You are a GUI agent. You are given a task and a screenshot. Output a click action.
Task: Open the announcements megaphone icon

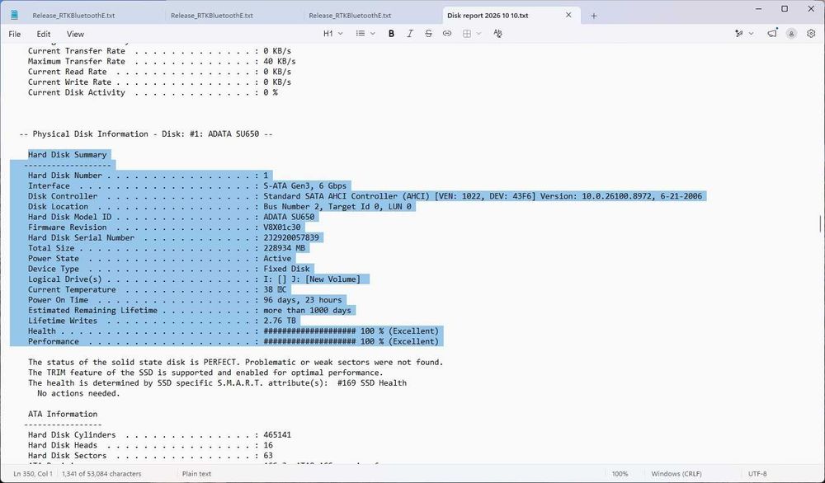(772, 34)
